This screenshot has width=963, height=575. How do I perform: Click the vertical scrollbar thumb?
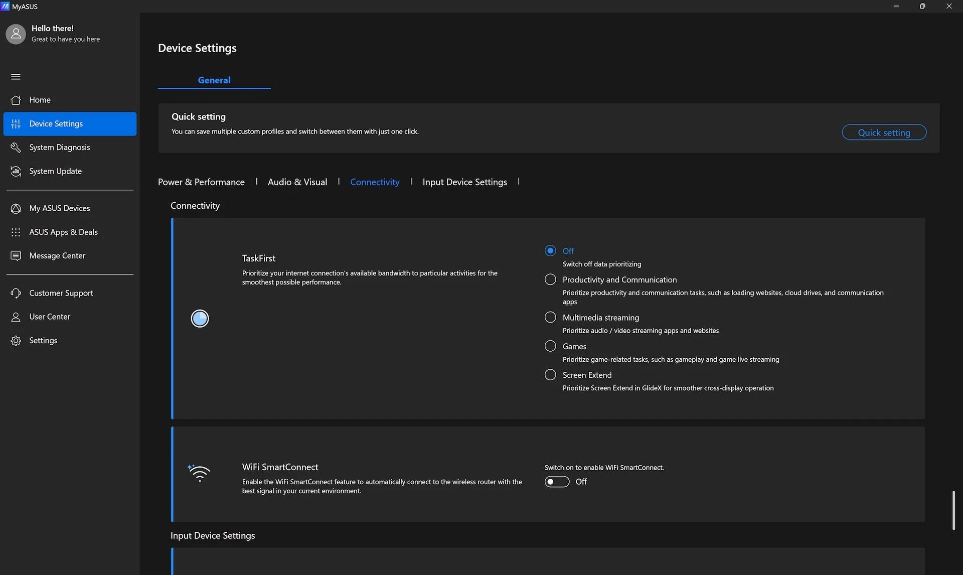click(x=953, y=510)
